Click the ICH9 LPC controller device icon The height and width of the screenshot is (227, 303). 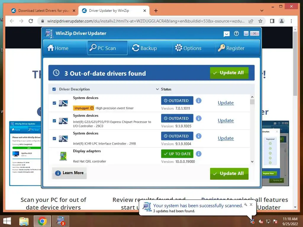(63, 139)
